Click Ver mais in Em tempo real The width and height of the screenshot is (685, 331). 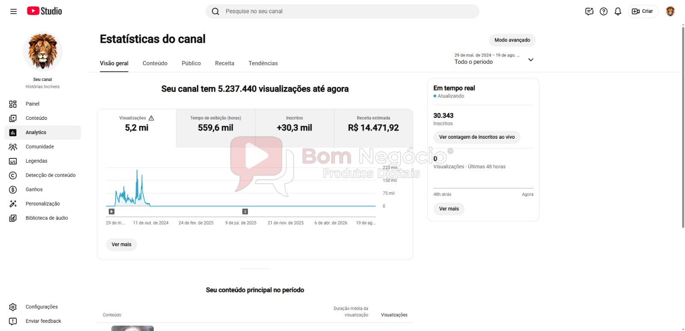pyautogui.click(x=449, y=209)
